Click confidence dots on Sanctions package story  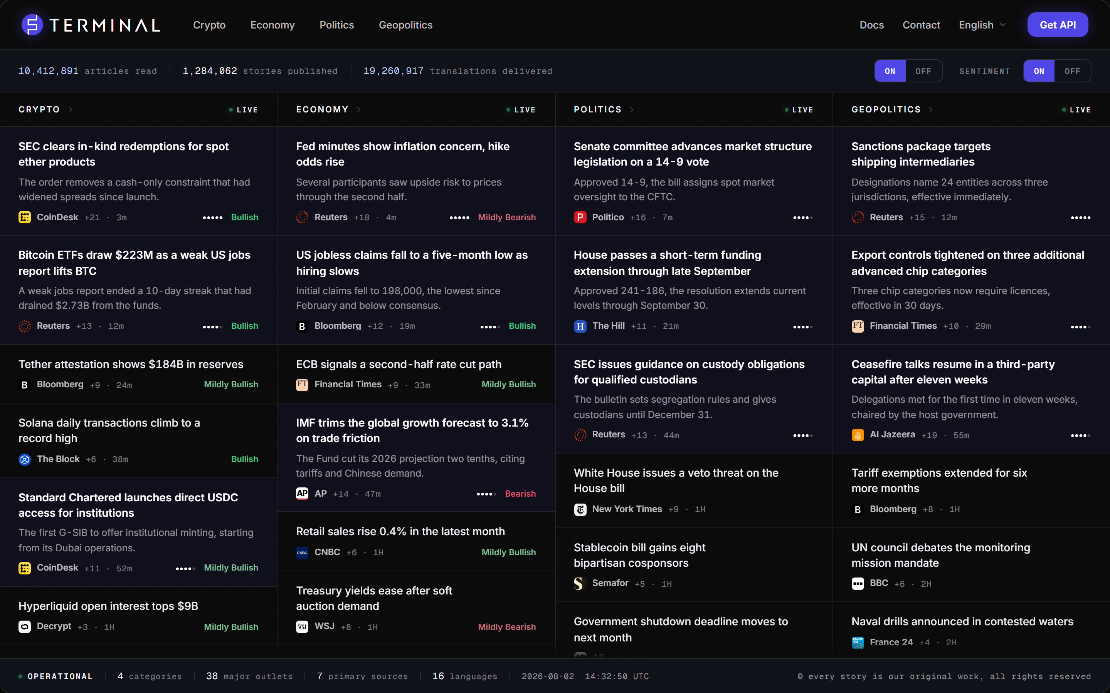point(1081,218)
